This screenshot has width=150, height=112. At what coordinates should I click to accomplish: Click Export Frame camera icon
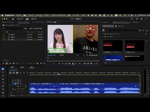(69, 63)
